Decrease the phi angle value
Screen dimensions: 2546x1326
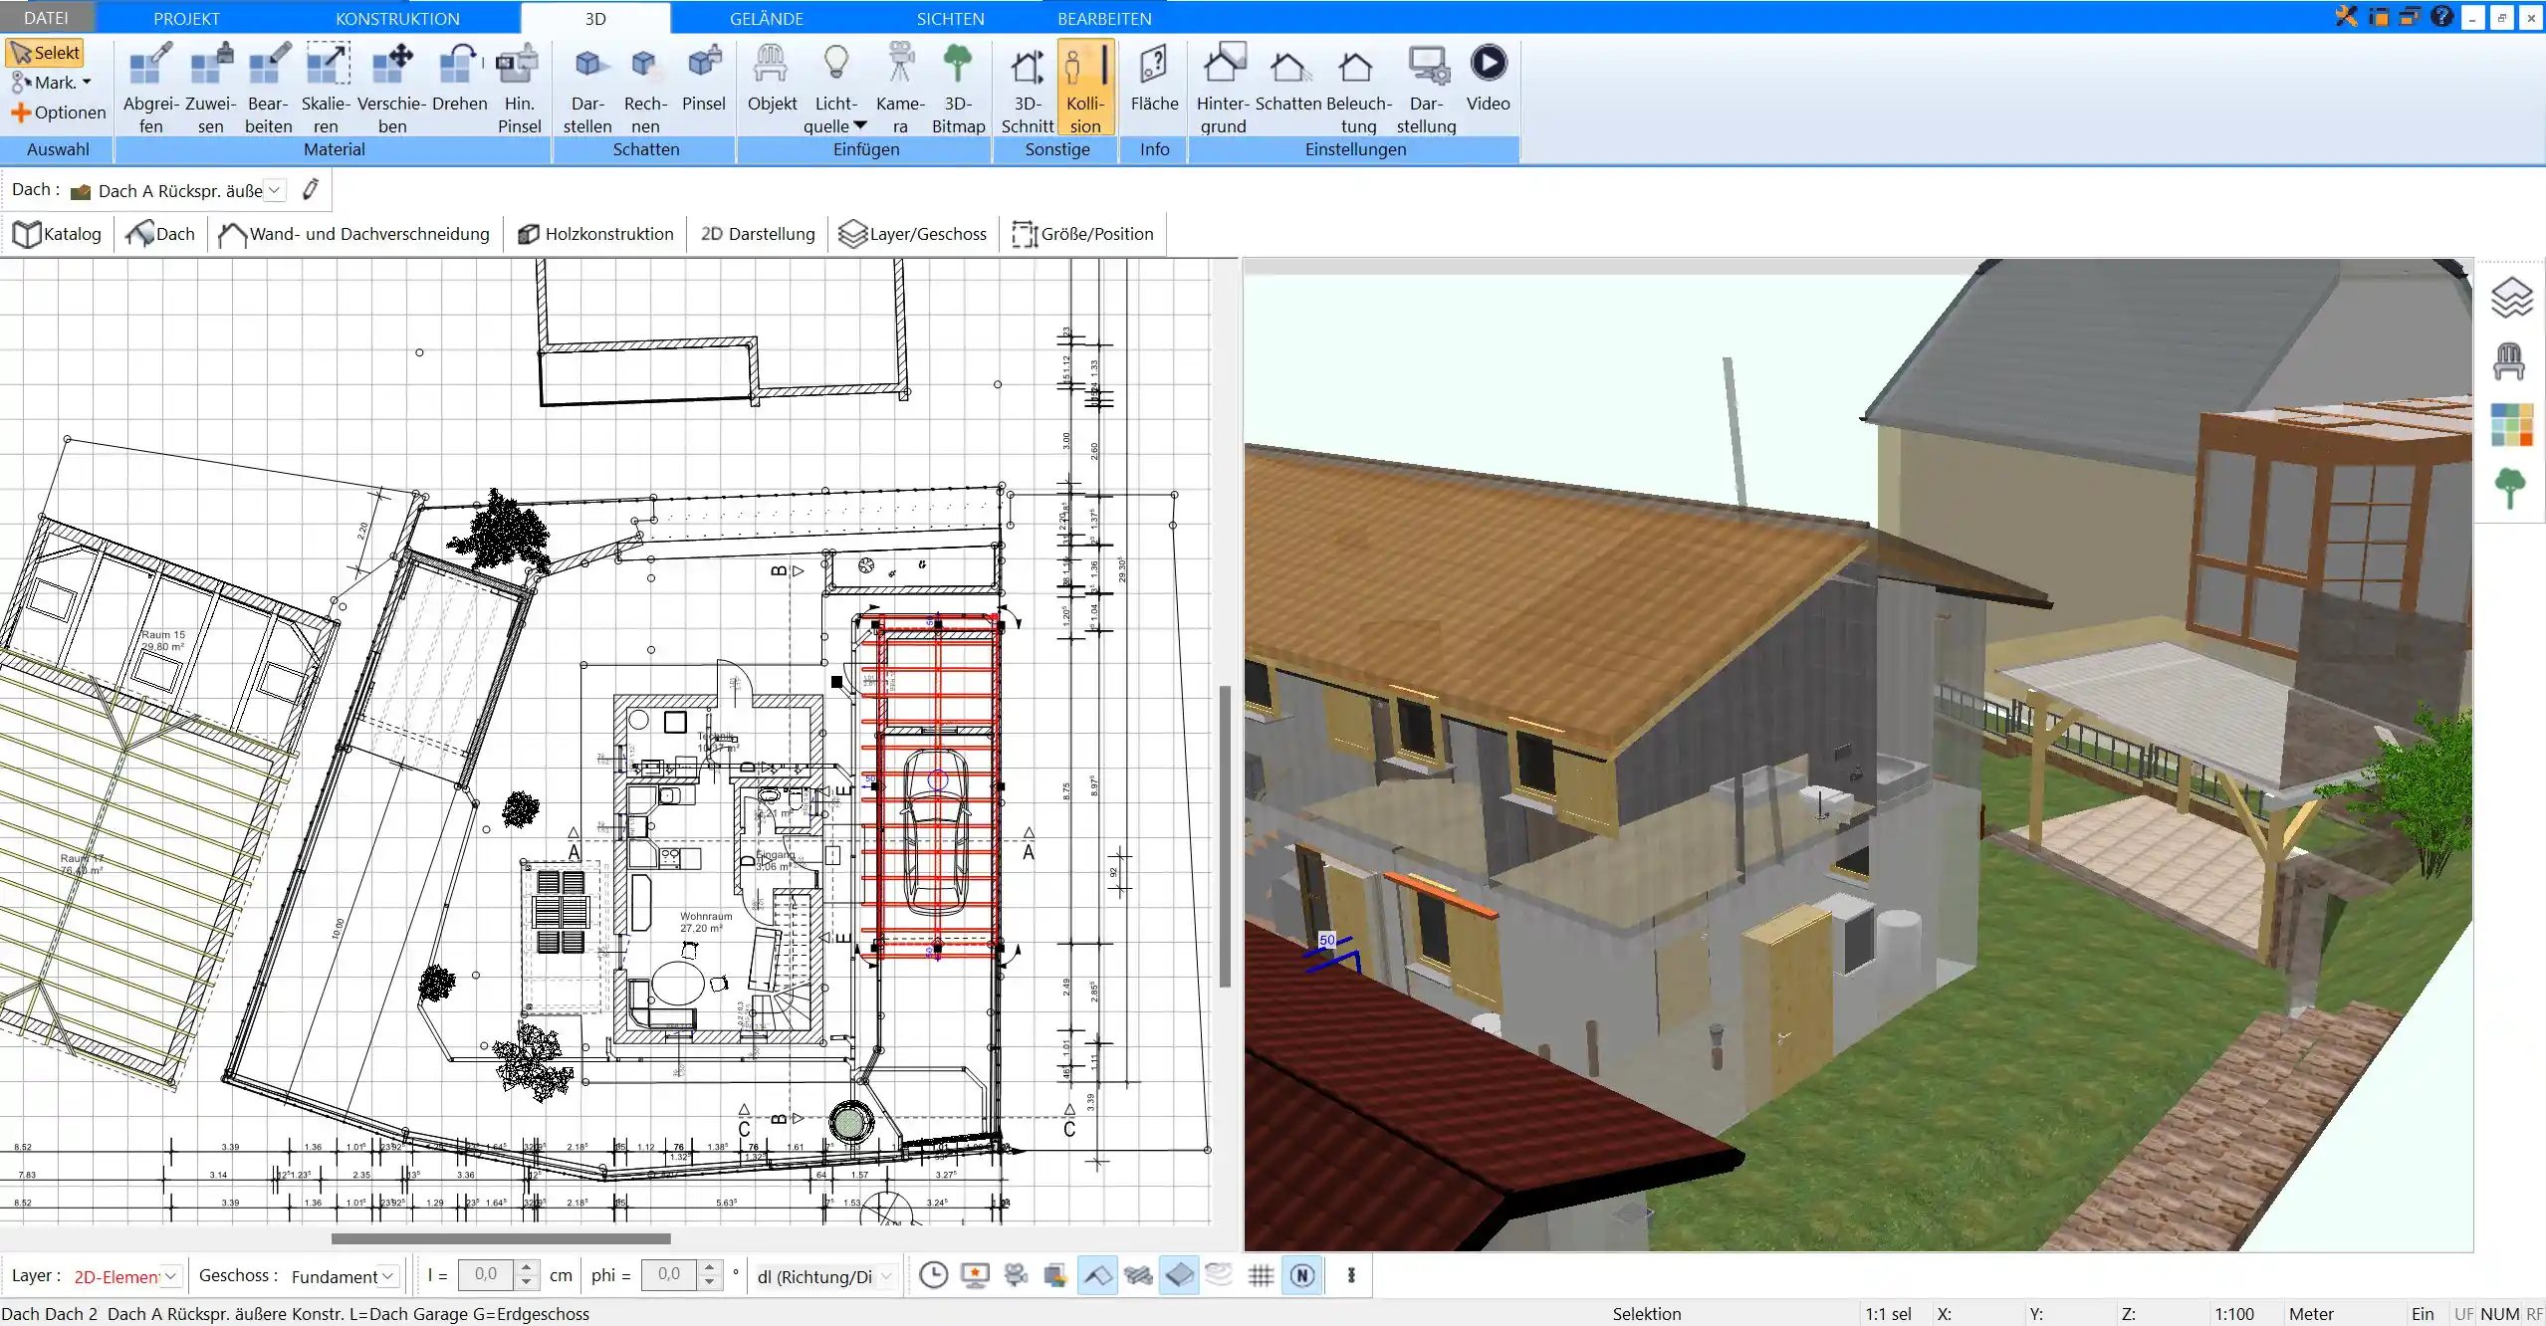710,1283
